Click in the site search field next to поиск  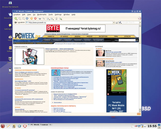pos(127,40)
